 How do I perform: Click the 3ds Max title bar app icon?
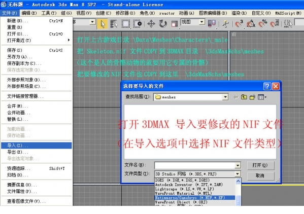(x=4, y=4)
